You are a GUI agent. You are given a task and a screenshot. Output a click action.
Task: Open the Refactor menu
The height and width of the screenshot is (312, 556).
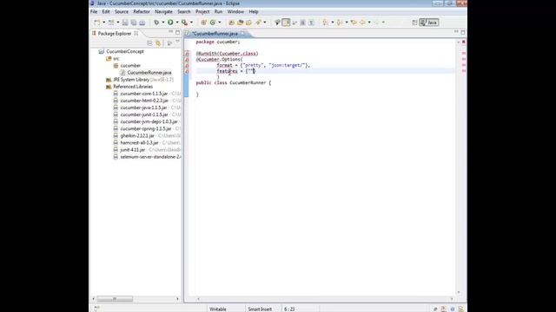pyautogui.click(x=142, y=11)
